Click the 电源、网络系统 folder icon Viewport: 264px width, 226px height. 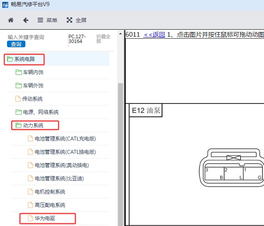click(x=18, y=112)
